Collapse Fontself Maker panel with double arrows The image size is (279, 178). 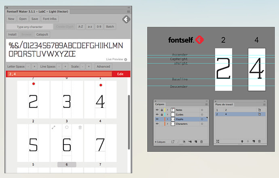[129, 8]
